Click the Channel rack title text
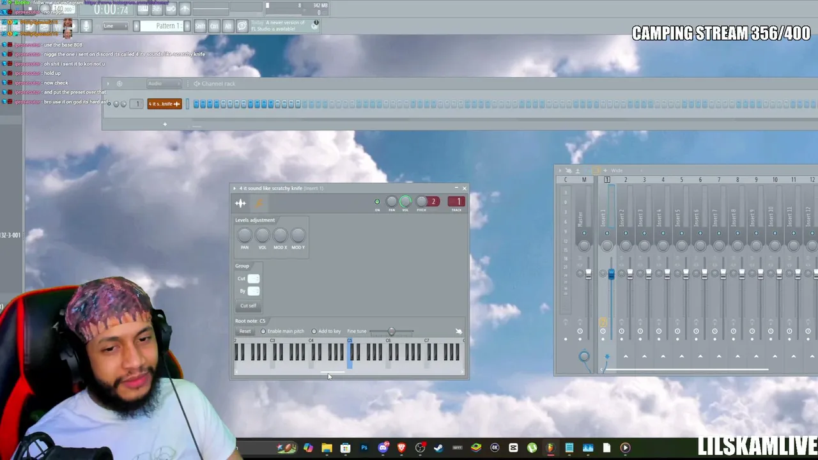 (219, 84)
